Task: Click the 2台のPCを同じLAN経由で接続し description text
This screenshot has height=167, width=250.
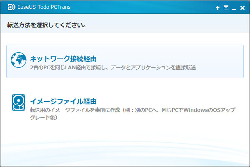Action: click(x=113, y=68)
